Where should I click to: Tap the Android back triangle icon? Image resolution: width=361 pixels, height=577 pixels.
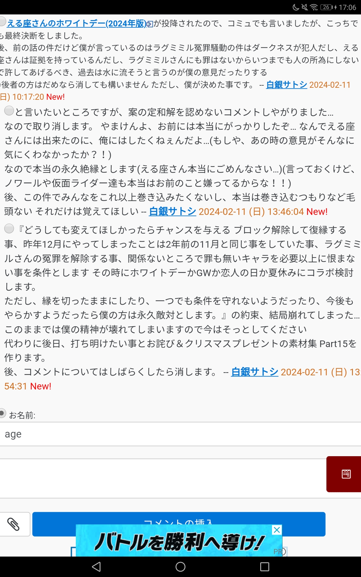point(96,567)
